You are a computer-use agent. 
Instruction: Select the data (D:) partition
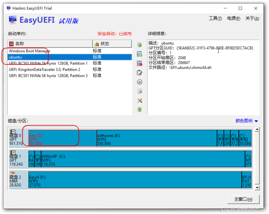pyautogui.click(x=62, y=138)
